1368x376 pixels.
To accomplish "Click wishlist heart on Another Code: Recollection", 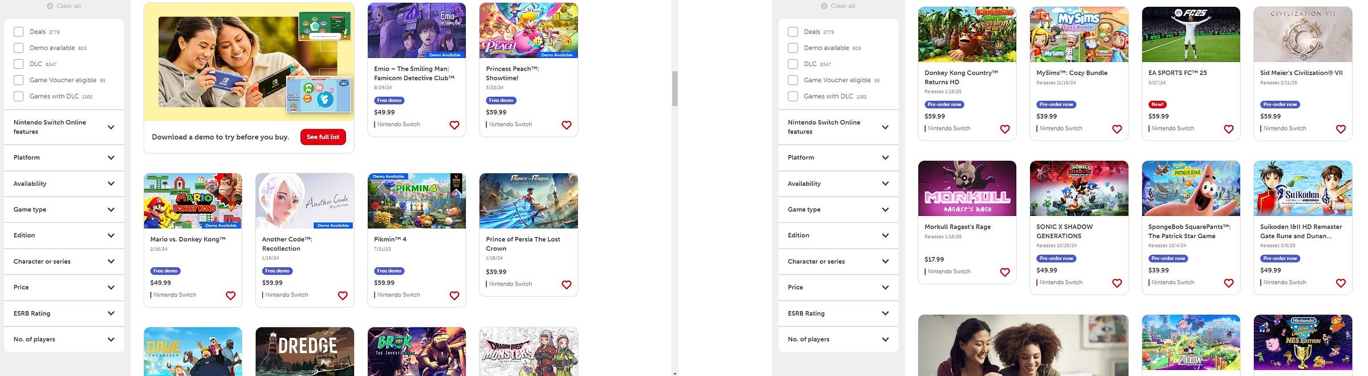I will (343, 296).
